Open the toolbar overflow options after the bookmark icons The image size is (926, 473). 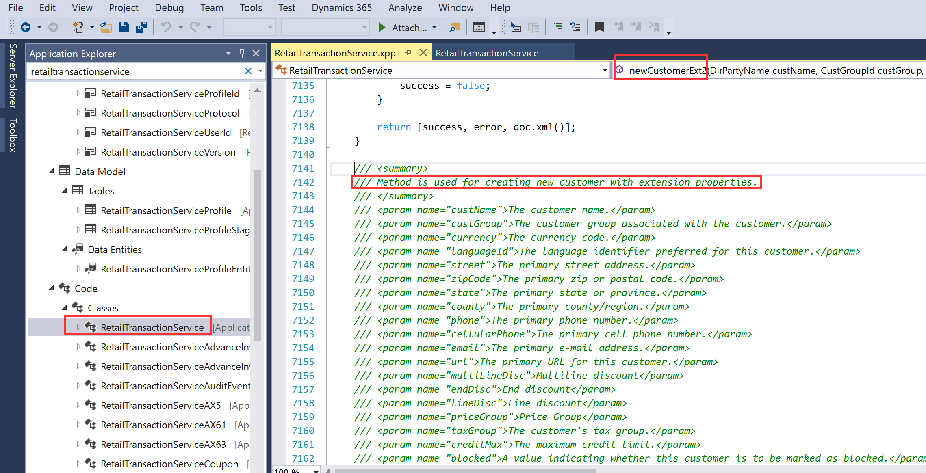pyautogui.click(x=668, y=32)
